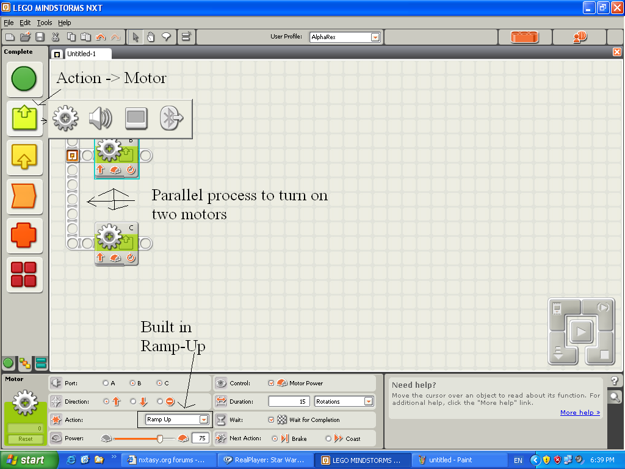The width and height of the screenshot is (625, 469).
Task: Click the power value field showing 75
Action: [x=201, y=438]
